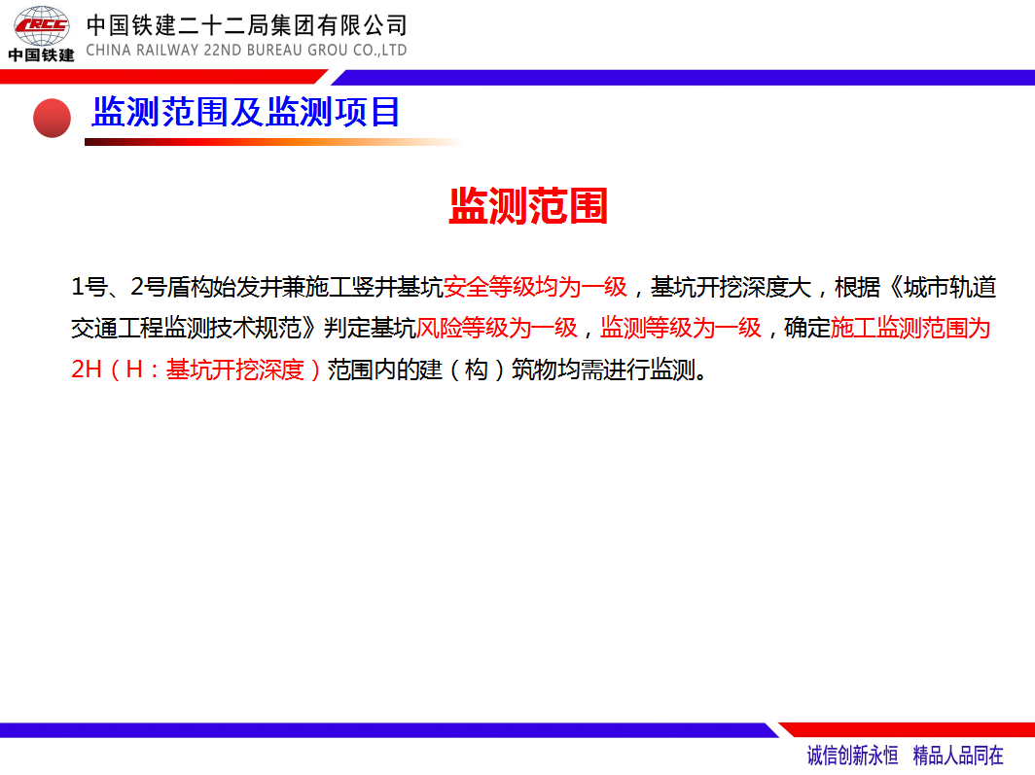Click the text 交通工程监测技术规范》判定基坑
Image resolution: width=1035 pixels, height=775 pixels.
[x=243, y=328]
